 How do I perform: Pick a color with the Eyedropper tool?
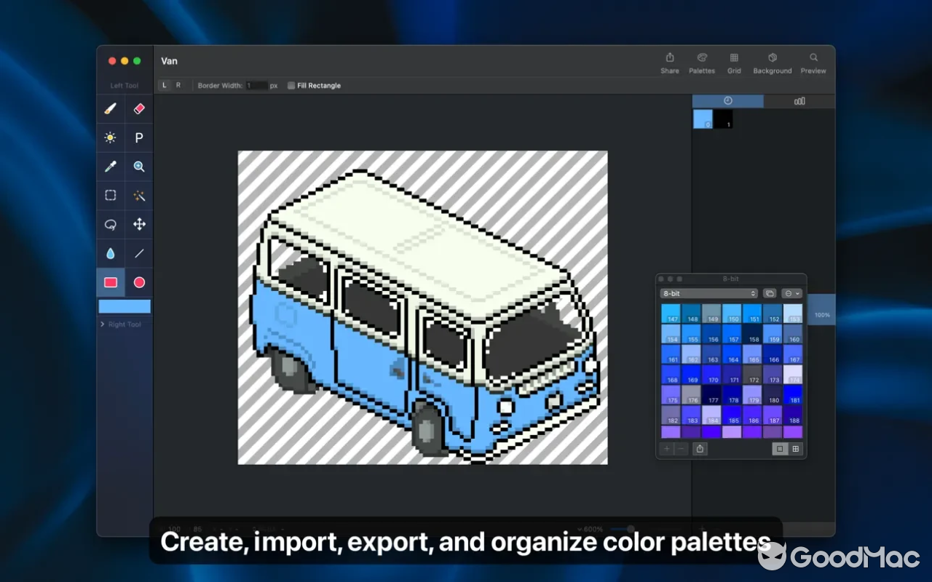click(x=110, y=167)
